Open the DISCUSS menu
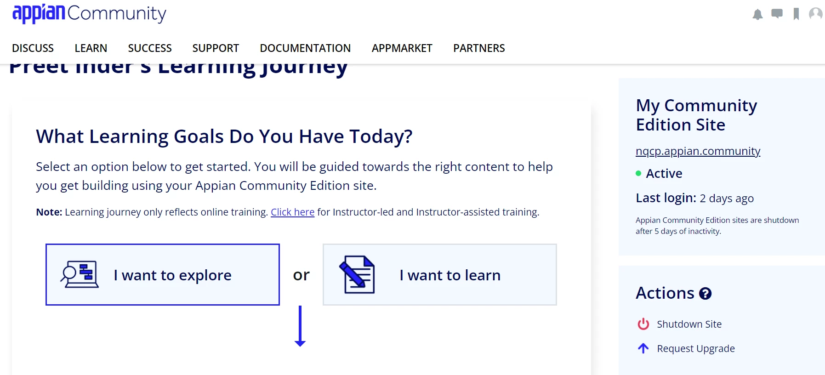This screenshot has width=825, height=375. pyautogui.click(x=33, y=48)
